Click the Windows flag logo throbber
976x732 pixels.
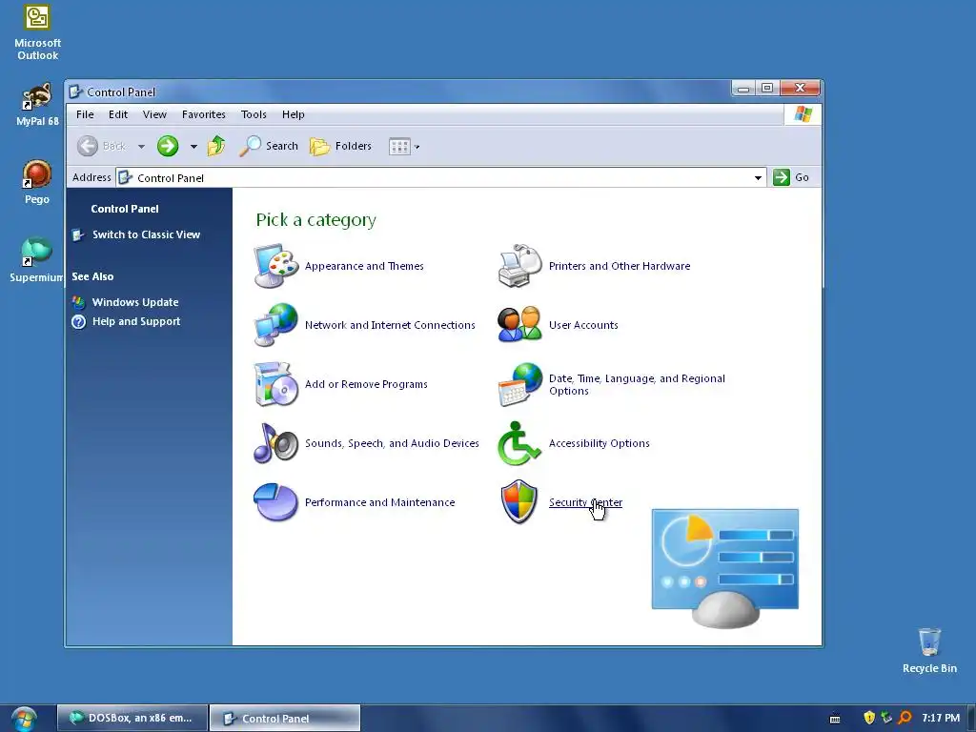point(803,114)
